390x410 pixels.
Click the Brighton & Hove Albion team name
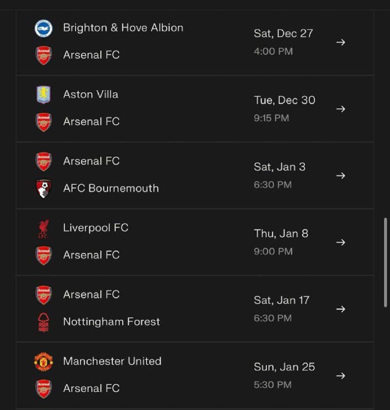tap(123, 28)
